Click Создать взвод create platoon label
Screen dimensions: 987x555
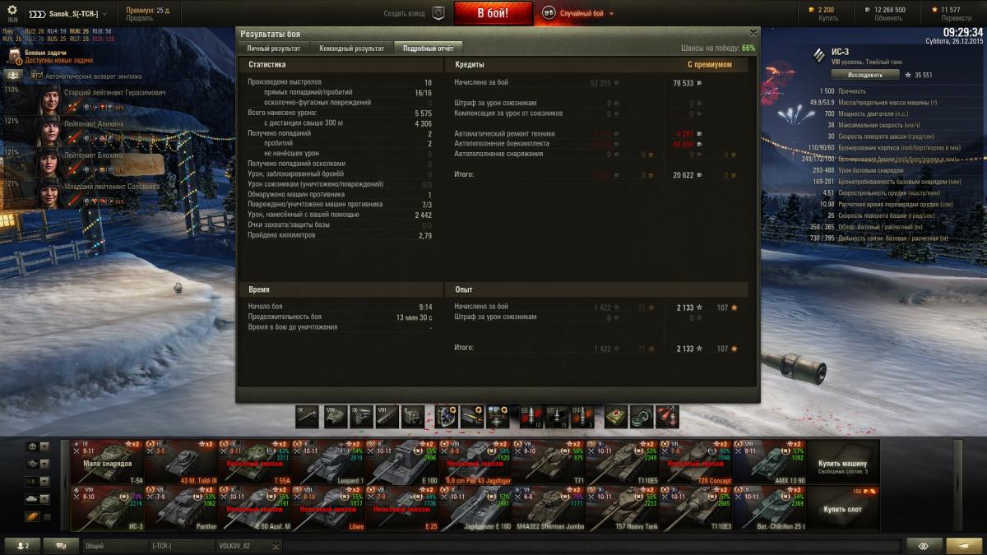405,14
